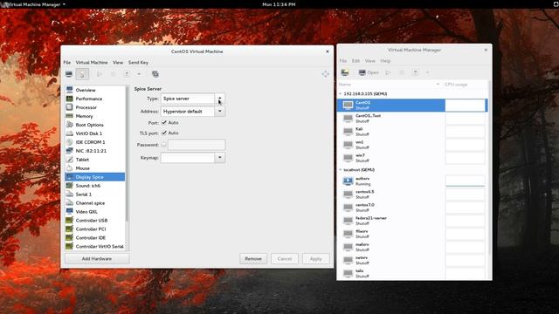The width and height of the screenshot is (559, 314).
Task: Show the graphical console view icon
Action: [x=69, y=74]
